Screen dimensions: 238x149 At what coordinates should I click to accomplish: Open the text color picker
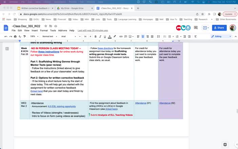point(110,36)
